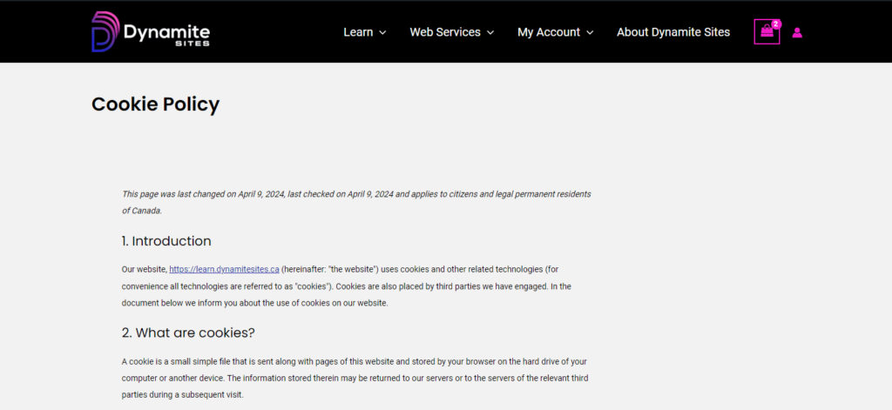Click the "2. What are cookies?" heading
The width and height of the screenshot is (892, 410).
(x=187, y=333)
